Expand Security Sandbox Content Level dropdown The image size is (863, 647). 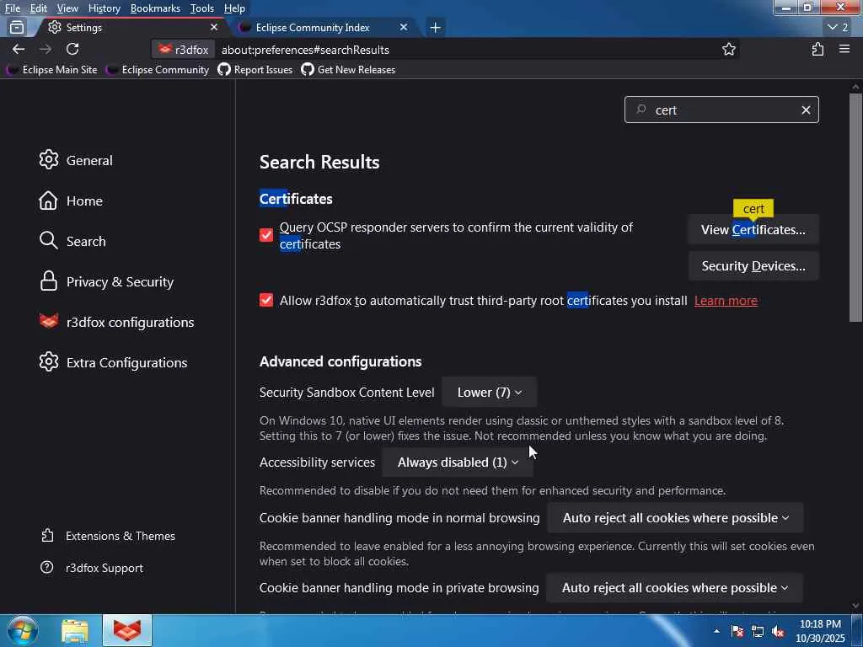490,393
